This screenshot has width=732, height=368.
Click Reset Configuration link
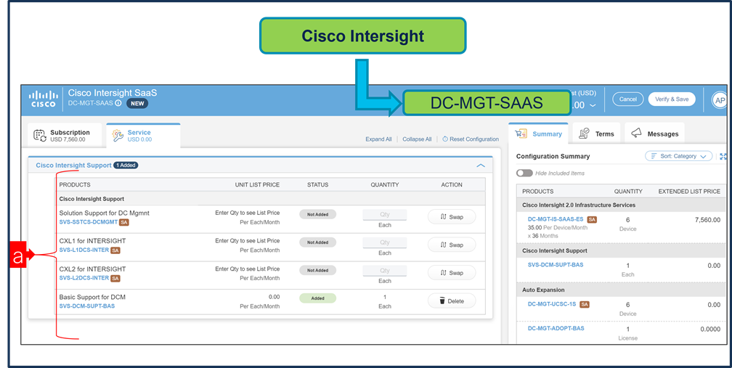click(x=471, y=139)
